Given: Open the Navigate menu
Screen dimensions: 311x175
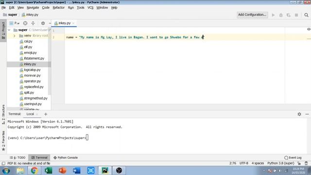Looking at the screenshot, I should (33, 8).
